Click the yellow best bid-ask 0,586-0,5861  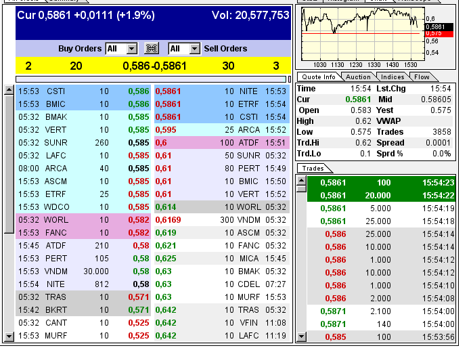click(x=154, y=66)
